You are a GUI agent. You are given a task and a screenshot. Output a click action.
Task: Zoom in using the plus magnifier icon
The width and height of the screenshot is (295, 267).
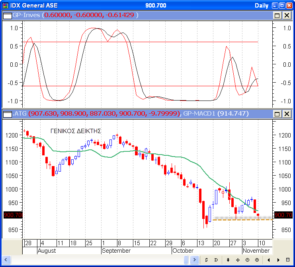[x=257, y=260]
